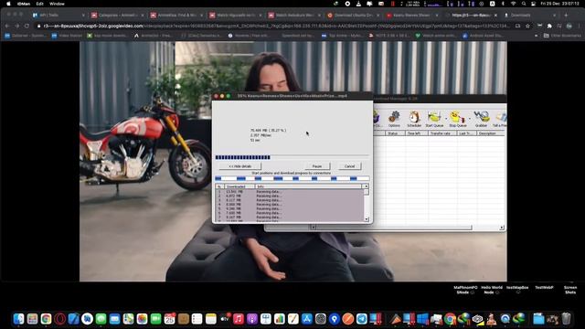The height and width of the screenshot is (329, 585).
Task: Open browser extensions puzzle icon
Action: click(x=549, y=27)
